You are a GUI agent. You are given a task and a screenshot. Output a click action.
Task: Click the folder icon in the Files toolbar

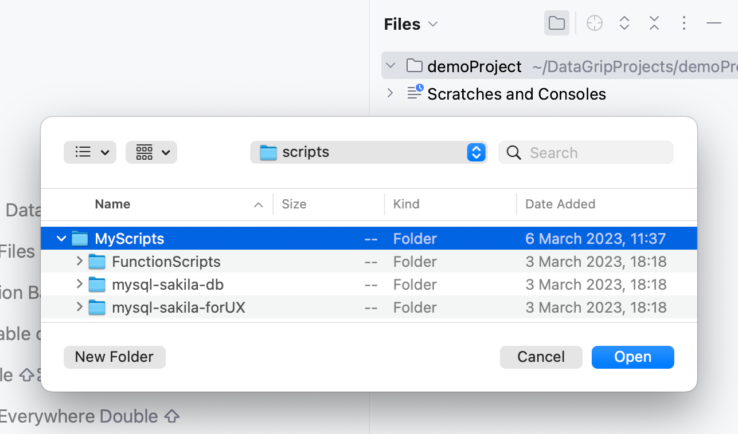pos(556,23)
